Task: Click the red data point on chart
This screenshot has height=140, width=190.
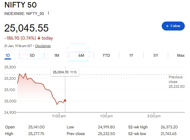Action: 65,100
